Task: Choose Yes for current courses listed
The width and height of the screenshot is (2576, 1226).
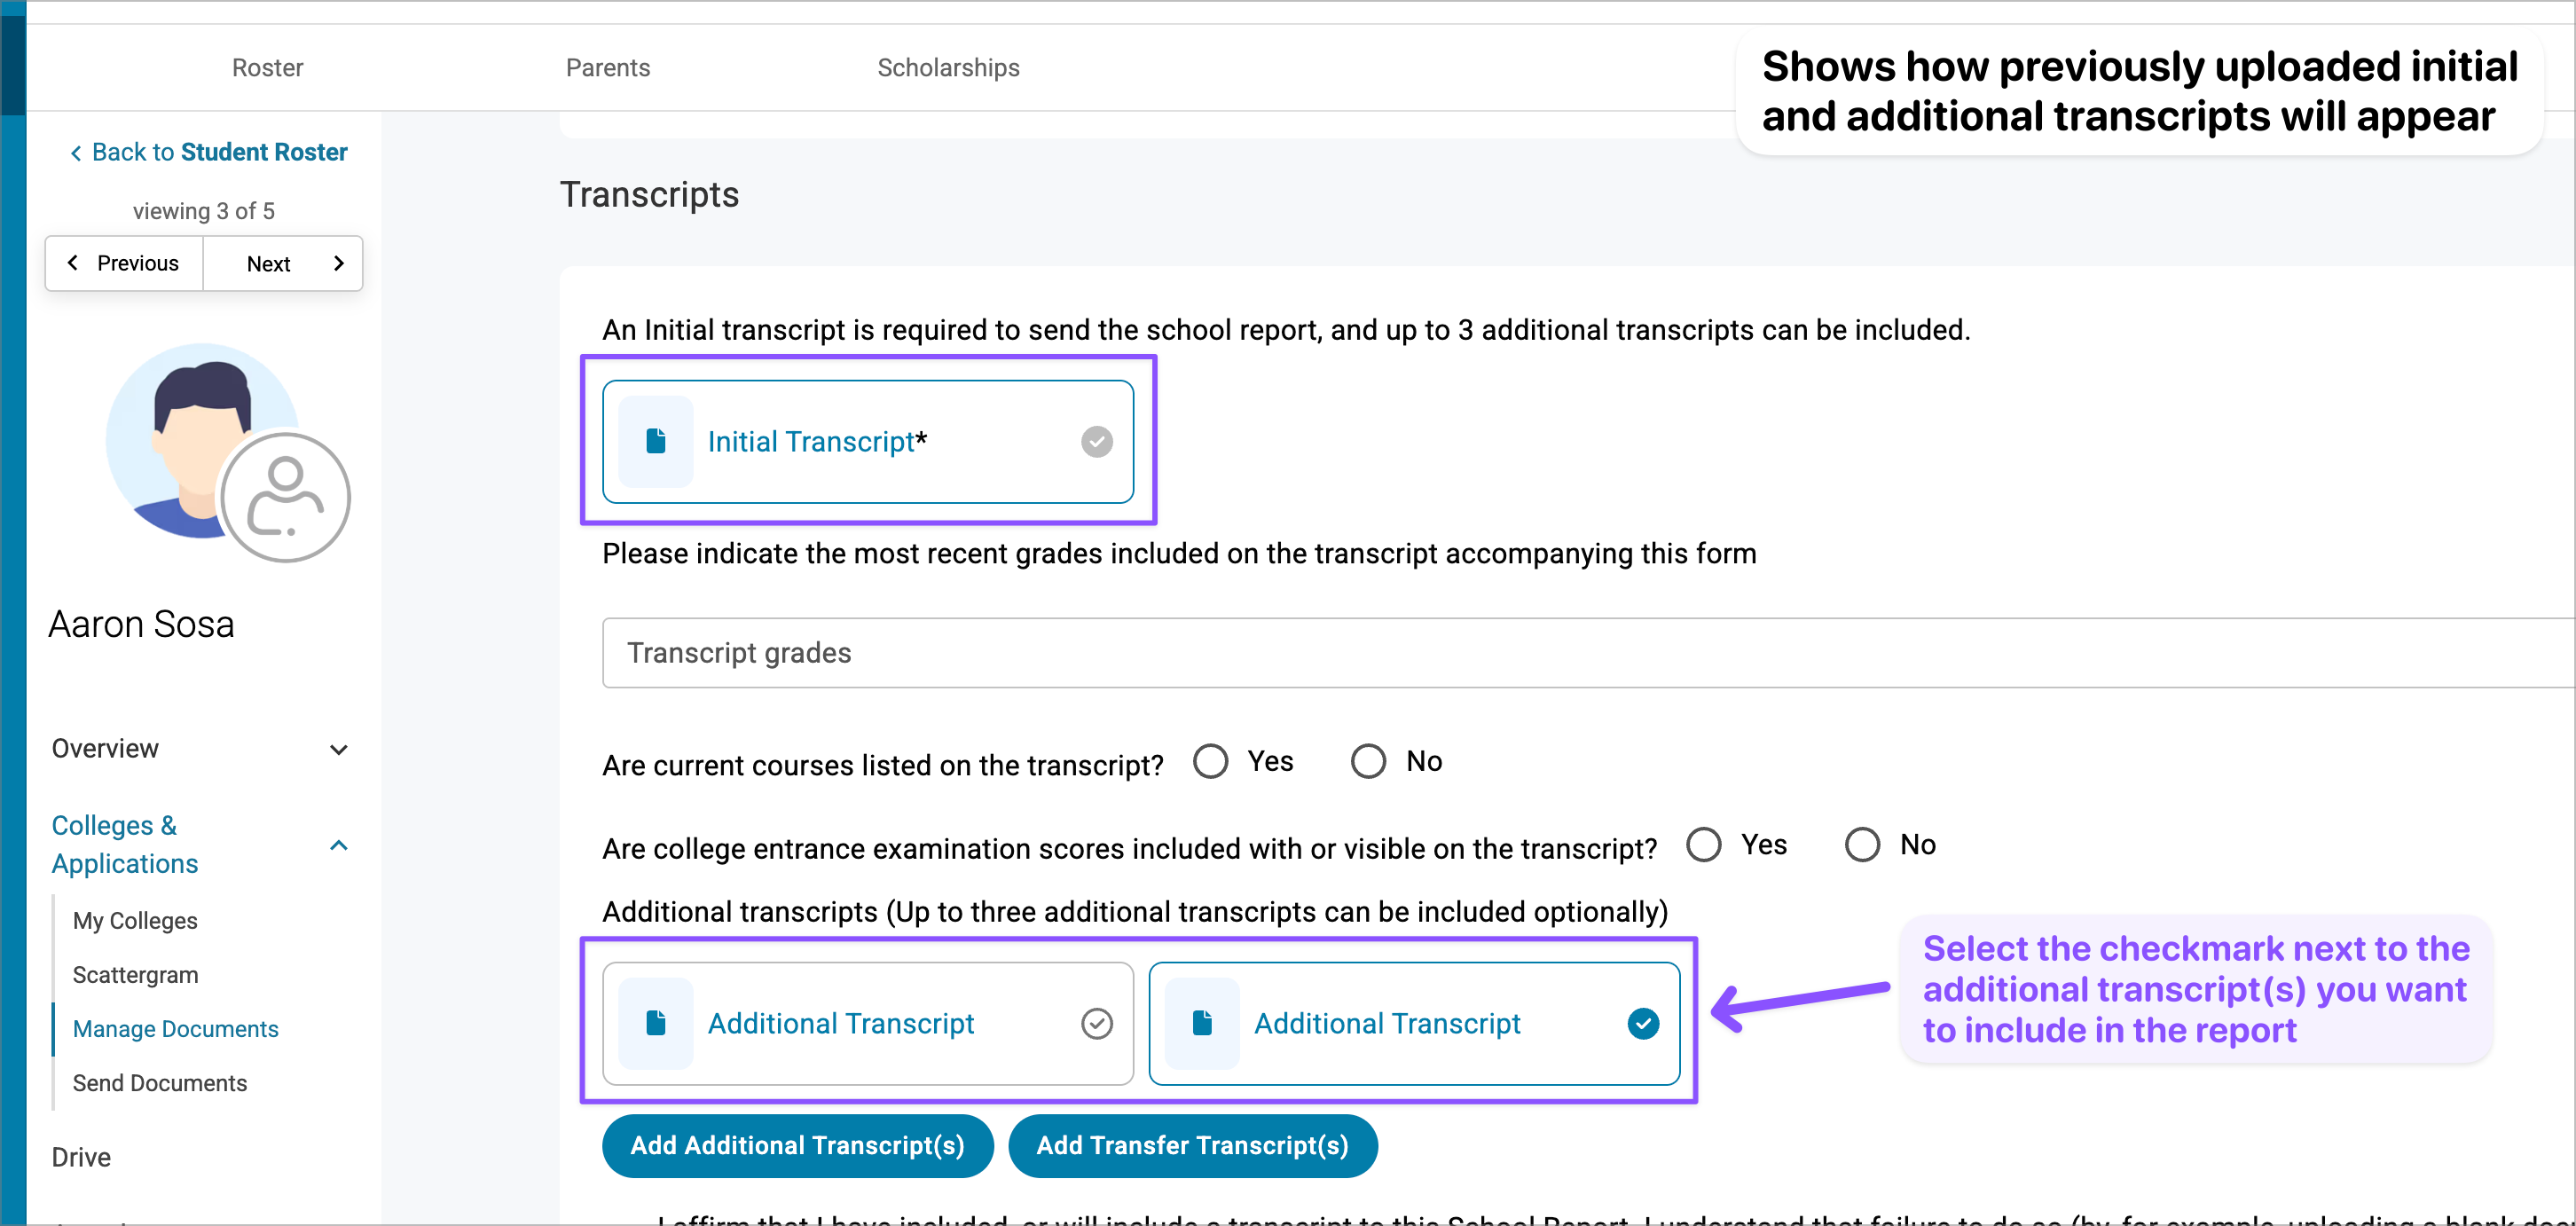Action: coord(1210,761)
